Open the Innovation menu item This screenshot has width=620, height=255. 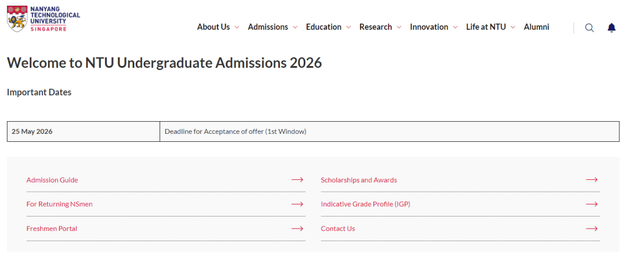[429, 27]
